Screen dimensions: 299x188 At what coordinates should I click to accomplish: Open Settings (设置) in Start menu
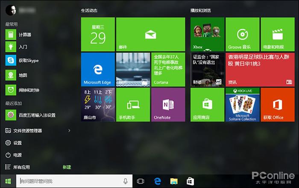pos(17,143)
